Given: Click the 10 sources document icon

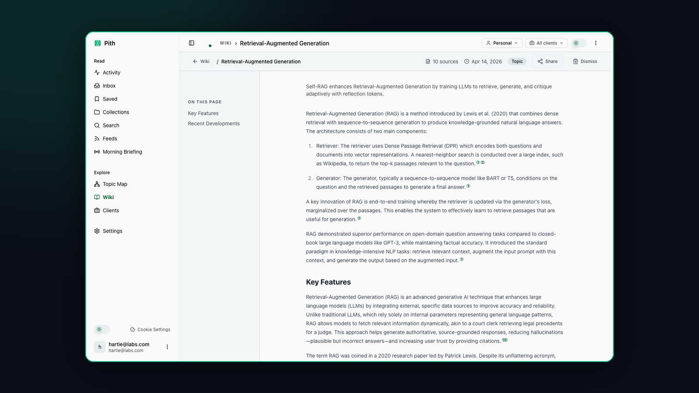Looking at the screenshot, I should [x=428, y=62].
